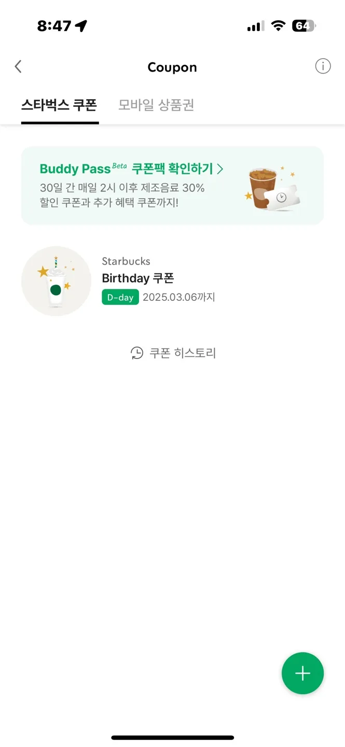Click the coupon history clock icon

pyautogui.click(x=136, y=353)
